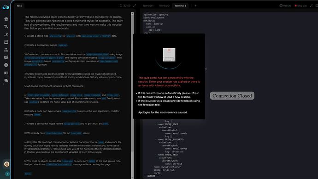
Task: Click the 'Connection Closed' label
Action: pyautogui.click(x=232, y=96)
